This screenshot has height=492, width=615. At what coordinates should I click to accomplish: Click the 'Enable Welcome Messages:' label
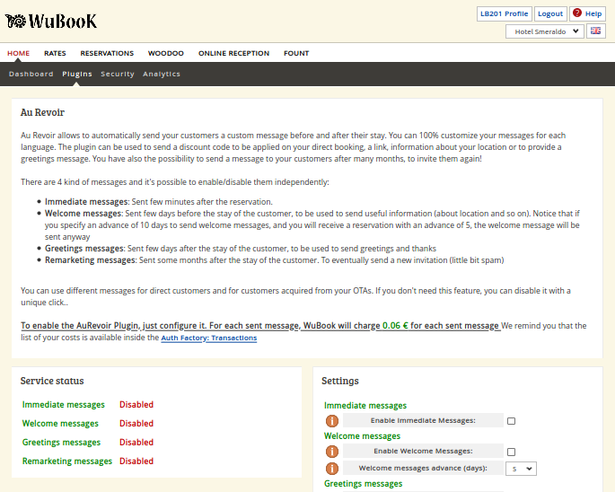423,452
